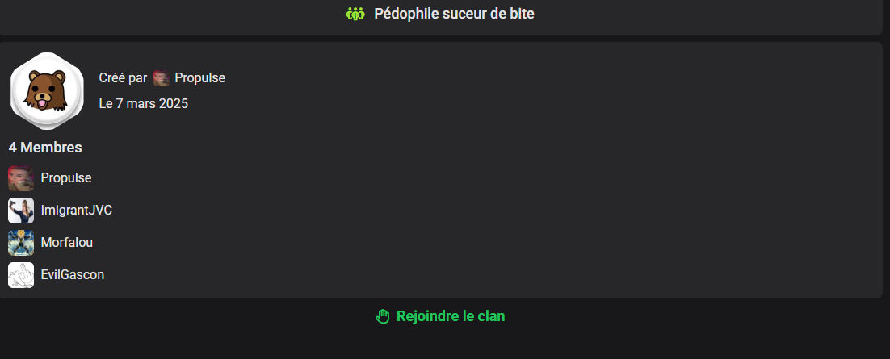Click Propulse's avatar in the members list
This screenshot has width=890, height=359.
21,178
